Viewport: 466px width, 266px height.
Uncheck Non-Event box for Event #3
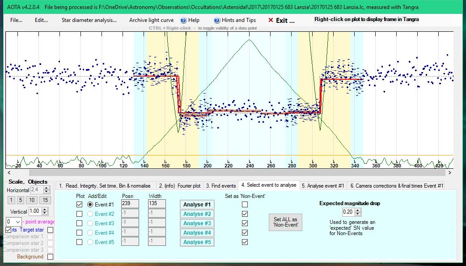click(245, 223)
